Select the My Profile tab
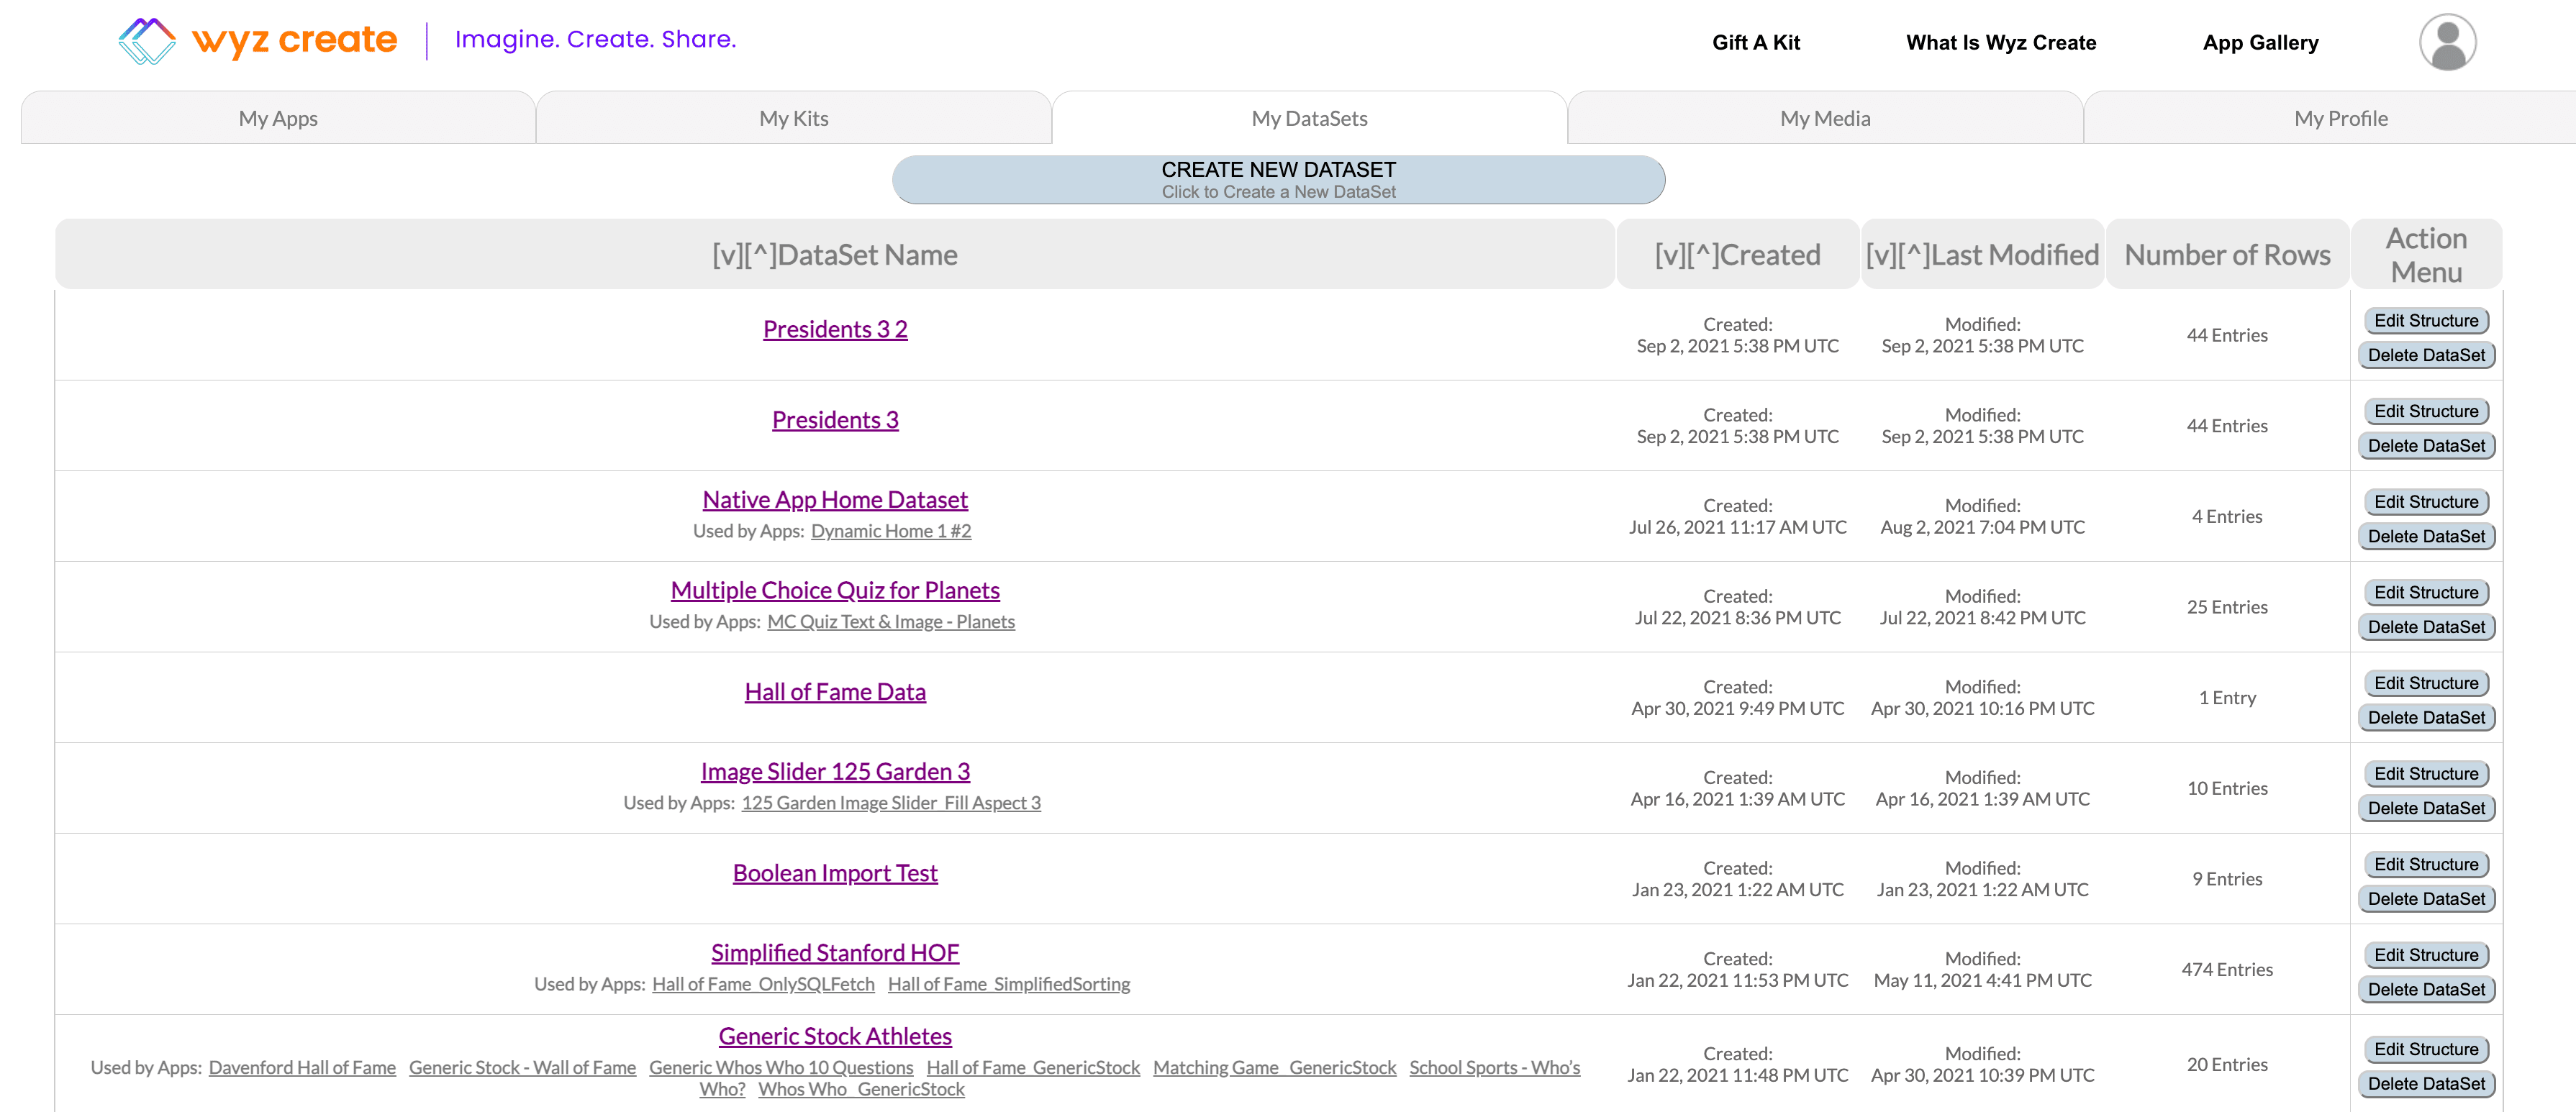2576x1112 pixels. pos(2340,118)
